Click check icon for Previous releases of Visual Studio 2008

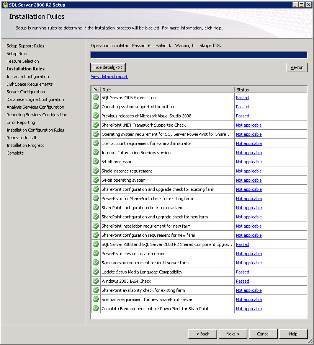pyautogui.click(x=96, y=116)
